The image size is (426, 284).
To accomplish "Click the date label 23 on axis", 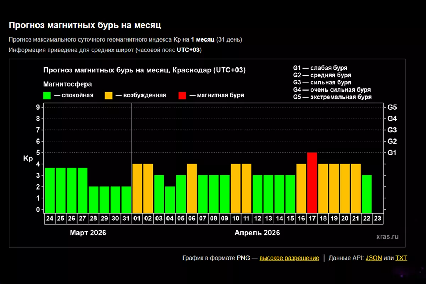I will click(x=378, y=219).
